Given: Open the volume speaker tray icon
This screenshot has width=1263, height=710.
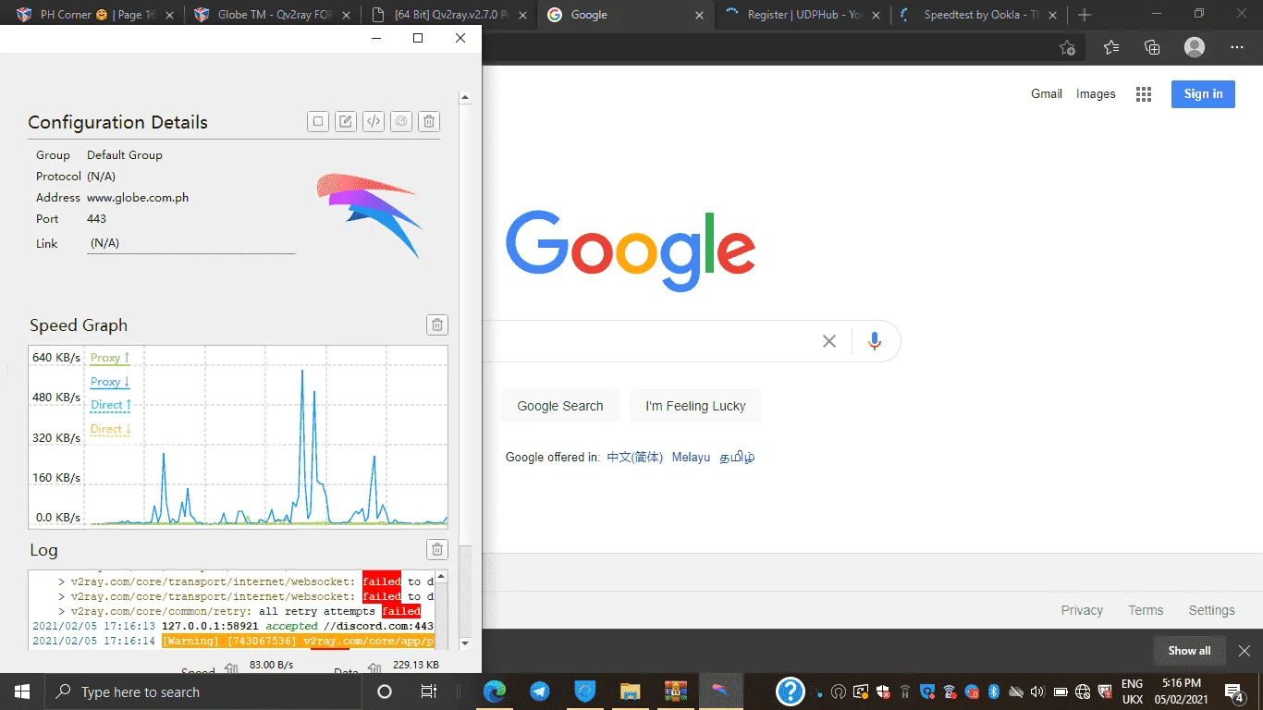Looking at the screenshot, I should (1036, 692).
